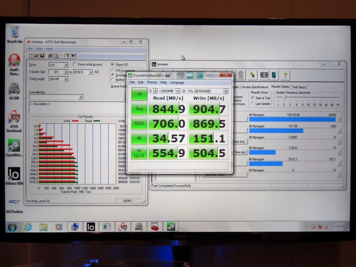
Task: Click the Iometer reset workers arrow icon
Action: click(252, 75)
